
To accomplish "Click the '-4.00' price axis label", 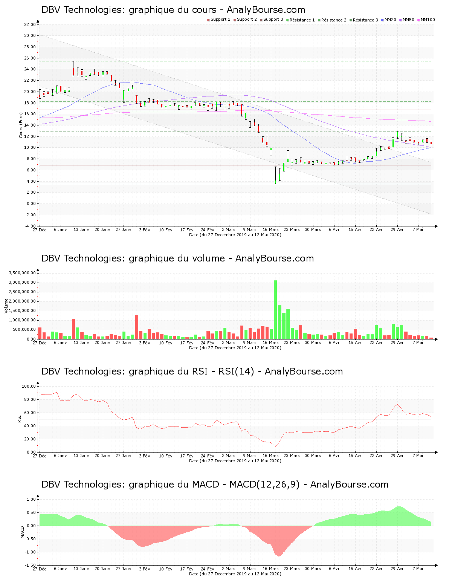I will [x=30, y=226].
